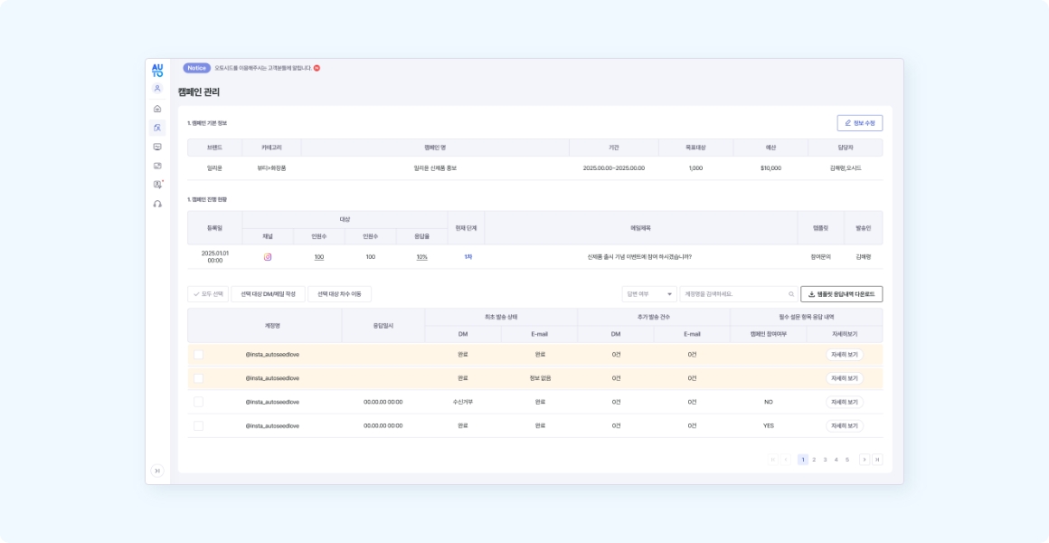Click 템플릿 응답내역 다운로드 button
The image size is (1049, 543).
pyautogui.click(x=841, y=294)
